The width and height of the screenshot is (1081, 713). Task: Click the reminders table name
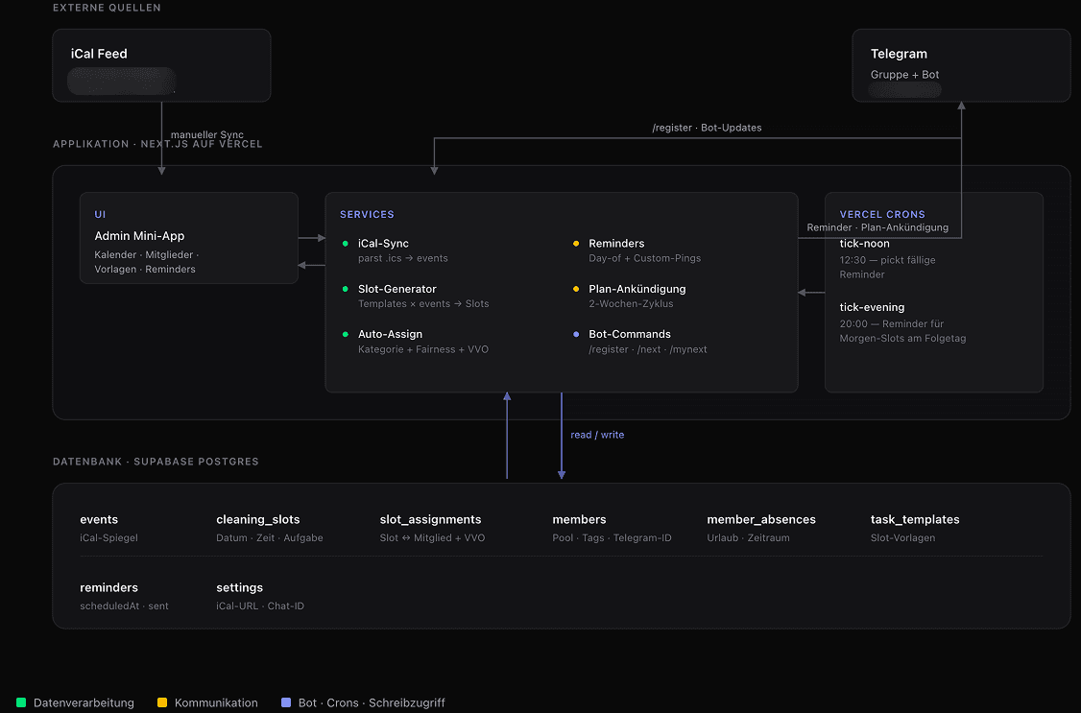point(108,587)
